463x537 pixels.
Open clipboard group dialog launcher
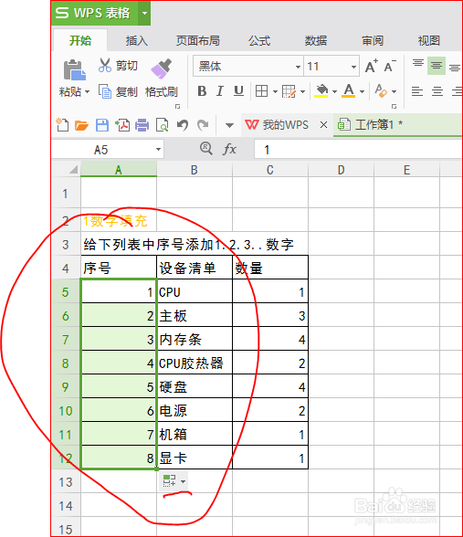click(177, 107)
